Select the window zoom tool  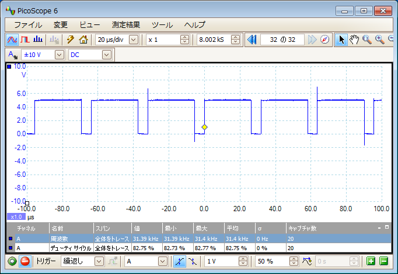click(x=367, y=40)
